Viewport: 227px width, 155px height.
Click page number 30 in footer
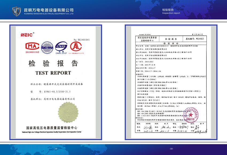click(171, 149)
